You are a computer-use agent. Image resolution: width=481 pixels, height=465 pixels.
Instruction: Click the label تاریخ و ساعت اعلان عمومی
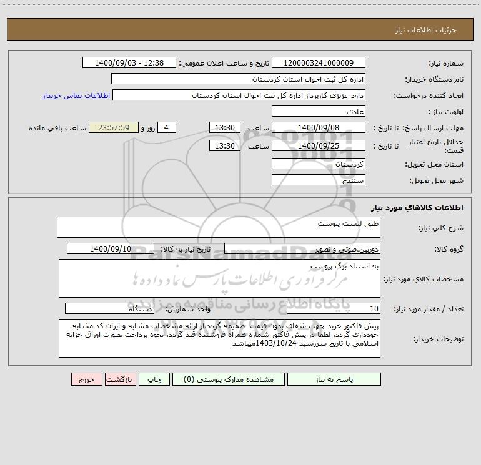224,63
